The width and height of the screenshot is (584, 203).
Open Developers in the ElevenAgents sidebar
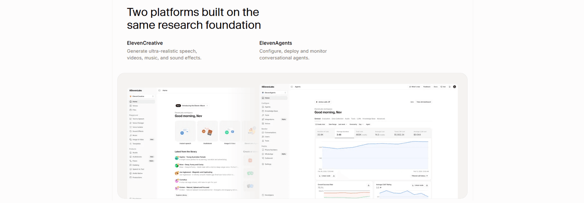tap(275, 195)
